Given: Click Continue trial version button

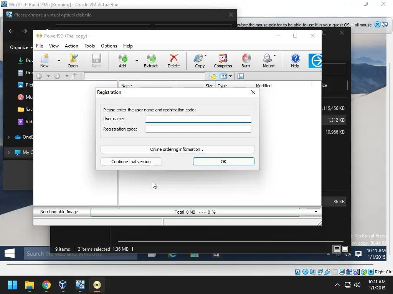Looking at the screenshot, I should click(131, 162).
